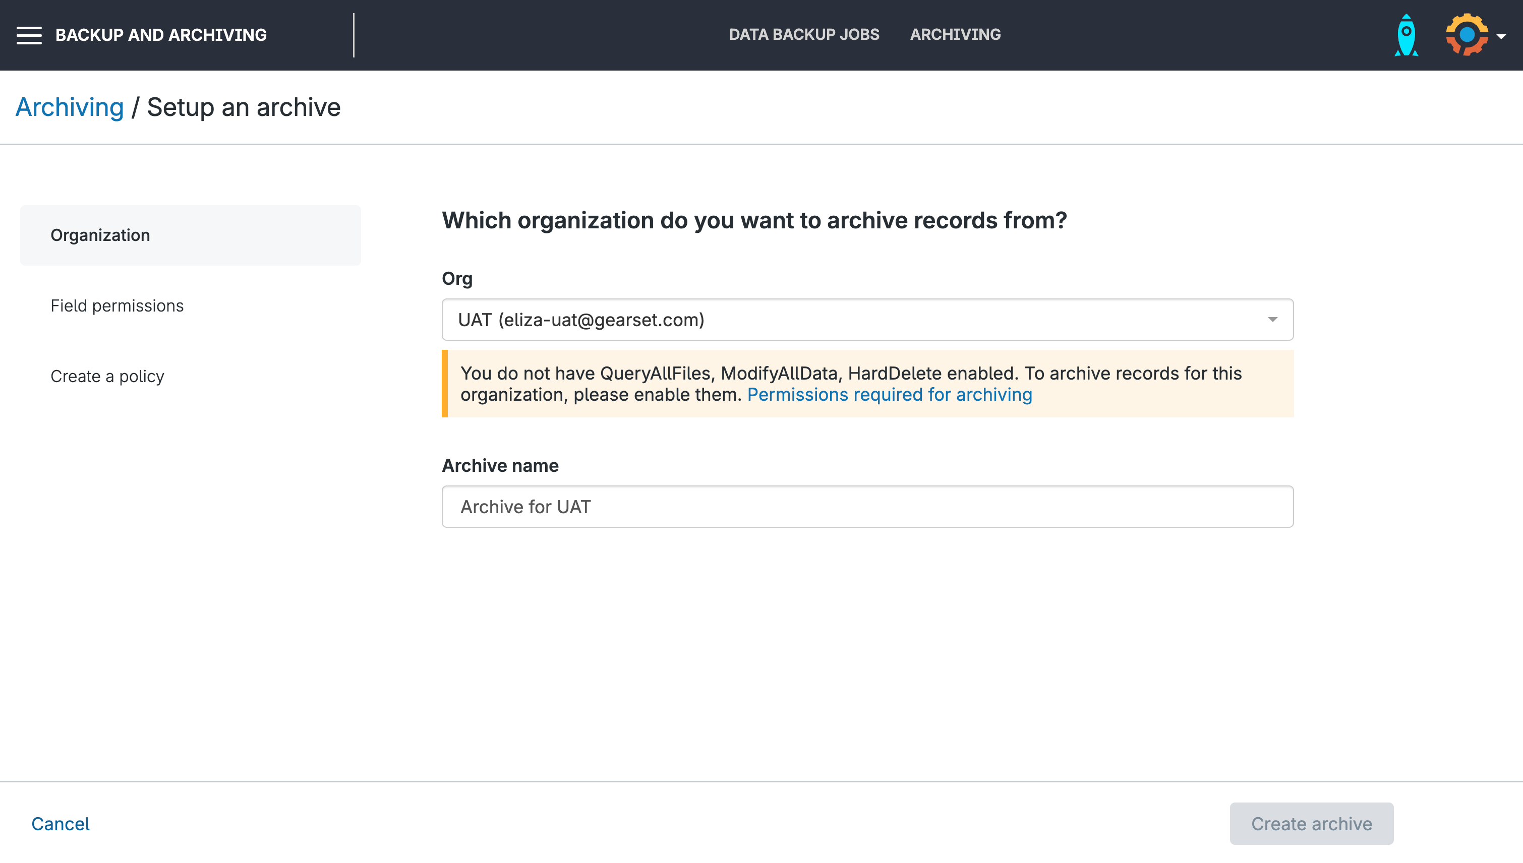Go to Data Backup Jobs tab
The width and height of the screenshot is (1523, 863).
[x=804, y=34]
